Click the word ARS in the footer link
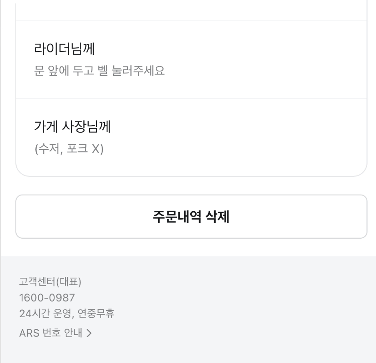 (29, 333)
